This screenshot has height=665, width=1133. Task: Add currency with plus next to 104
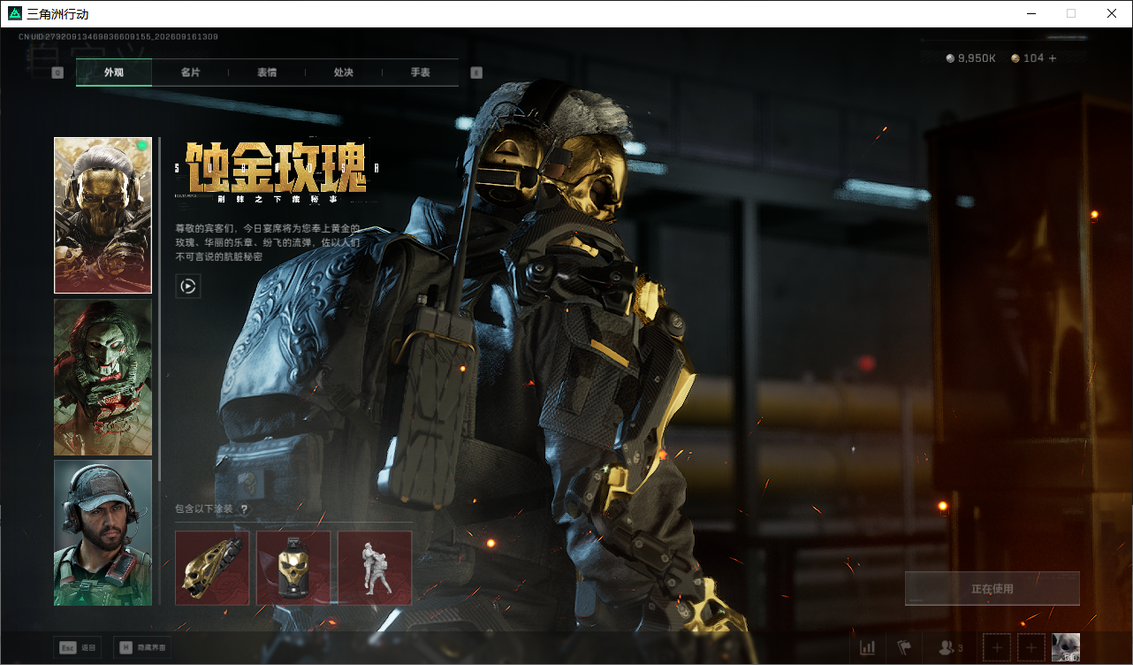click(x=1053, y=58)
